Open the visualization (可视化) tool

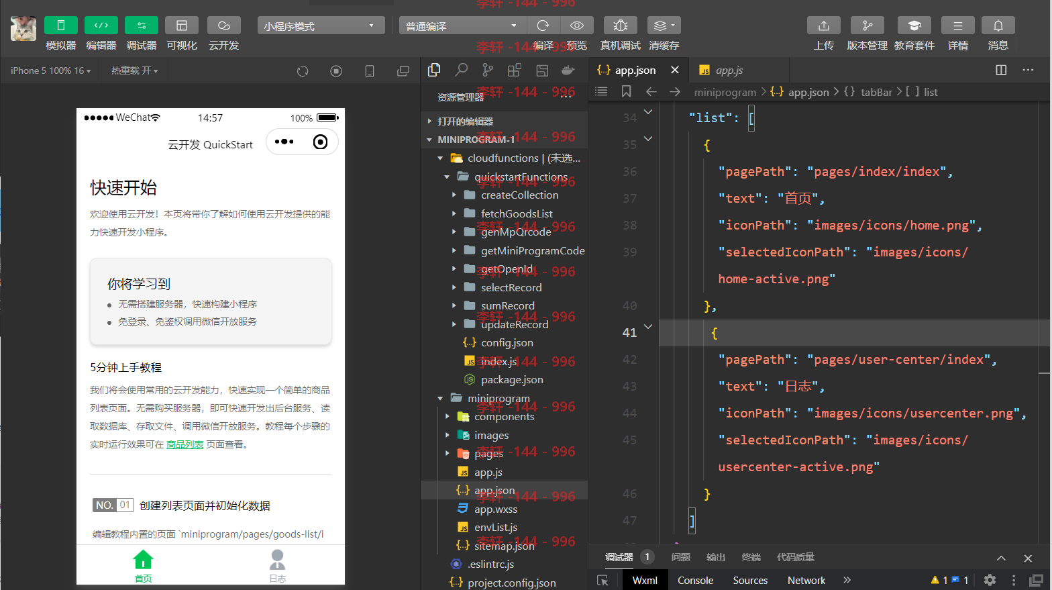182,26
